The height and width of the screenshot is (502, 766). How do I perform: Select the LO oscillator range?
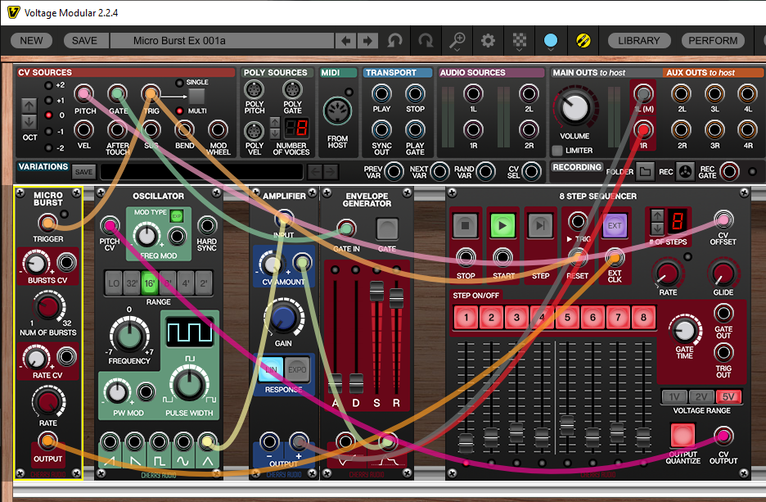(114, 283)
